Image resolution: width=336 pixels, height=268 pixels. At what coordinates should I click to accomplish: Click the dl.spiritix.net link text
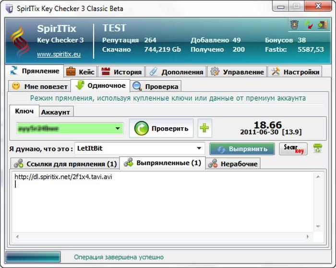click(x=63, y=177)
